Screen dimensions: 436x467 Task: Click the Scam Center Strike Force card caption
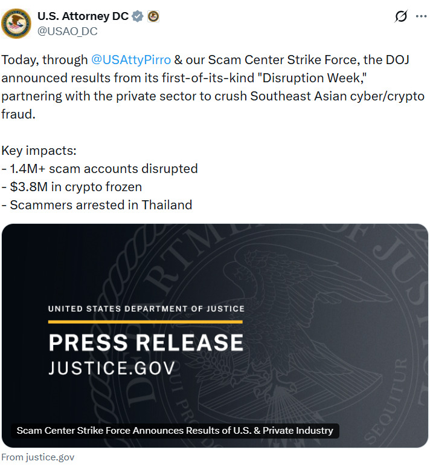coord(175,430)
